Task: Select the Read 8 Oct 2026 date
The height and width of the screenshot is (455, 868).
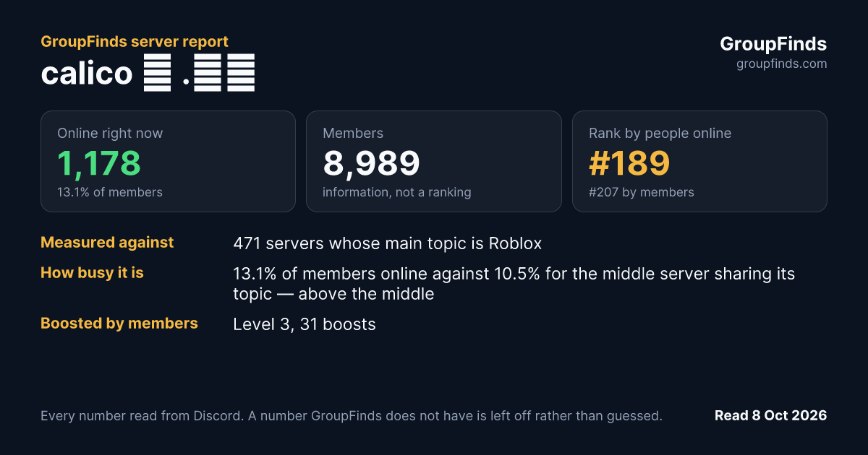Action: tap(770, 415)
